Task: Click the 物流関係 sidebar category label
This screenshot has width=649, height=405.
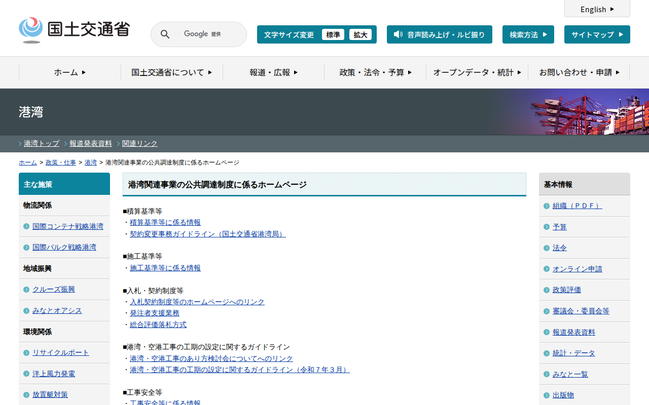Action: 38,205
